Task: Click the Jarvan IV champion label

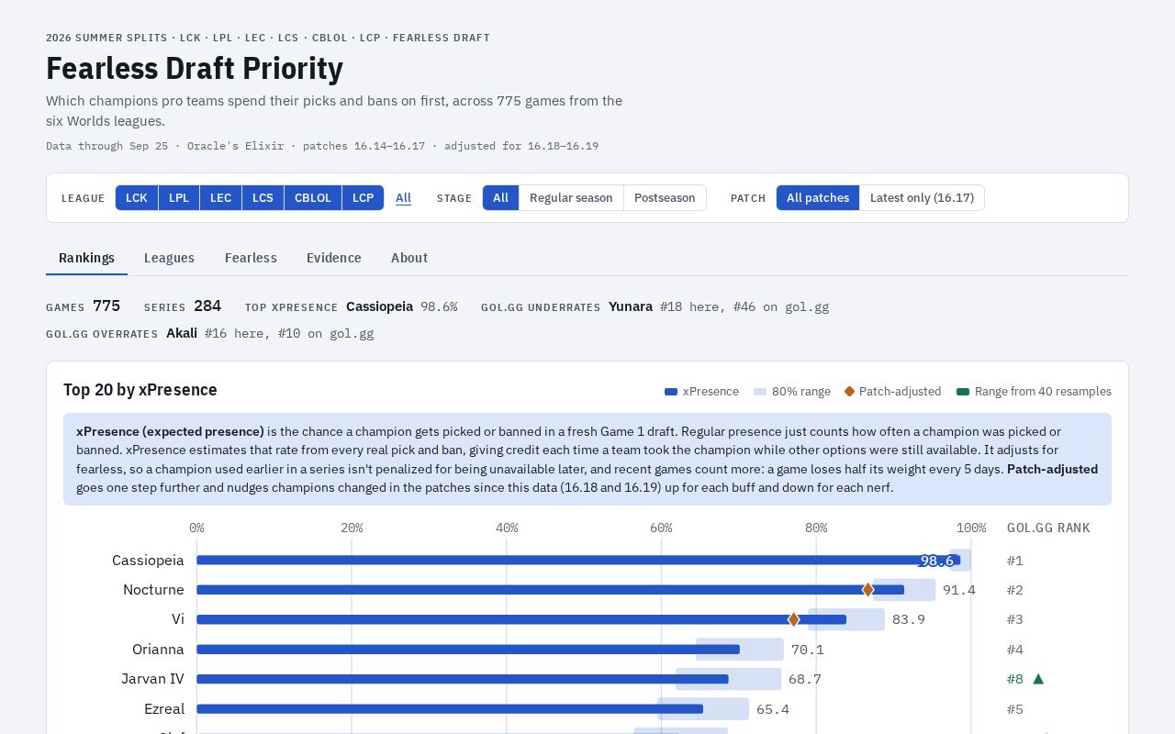Action: click(152, 679)
